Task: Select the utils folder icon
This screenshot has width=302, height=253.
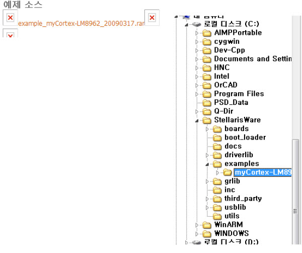Action: point(217,216)
